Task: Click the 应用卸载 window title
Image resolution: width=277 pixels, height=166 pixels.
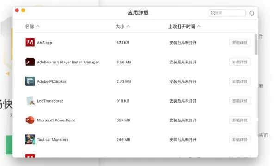Action: pyautogui.click(x=138, y=13)
